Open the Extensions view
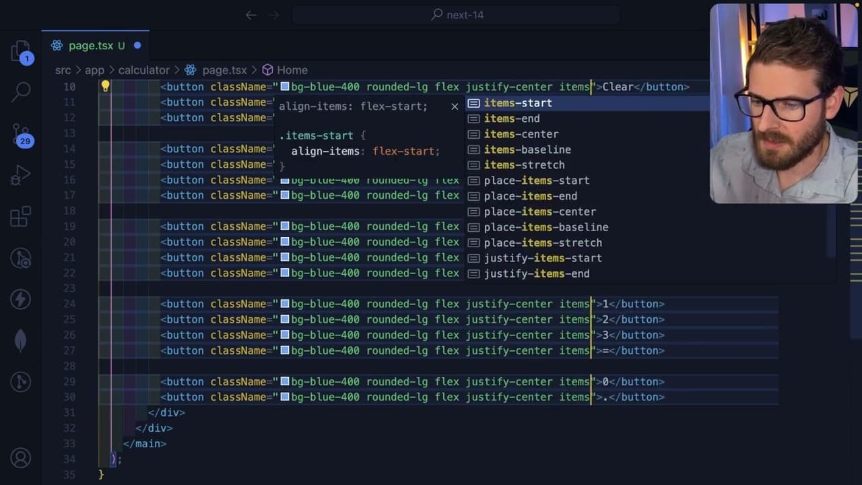862x485 pixels. tap(21, 217)
